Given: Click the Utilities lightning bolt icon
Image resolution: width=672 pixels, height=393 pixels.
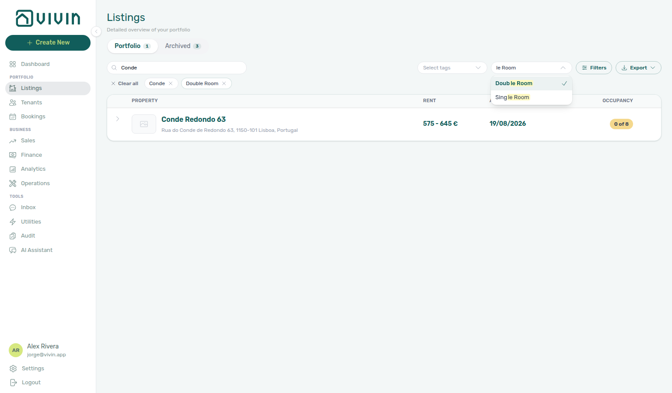Looking at the screenshot, I should pyautogui.click(x=13, y=222).
